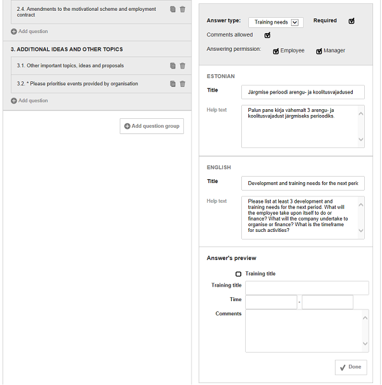Add question under Additional Ideas section

coord(29,100)
